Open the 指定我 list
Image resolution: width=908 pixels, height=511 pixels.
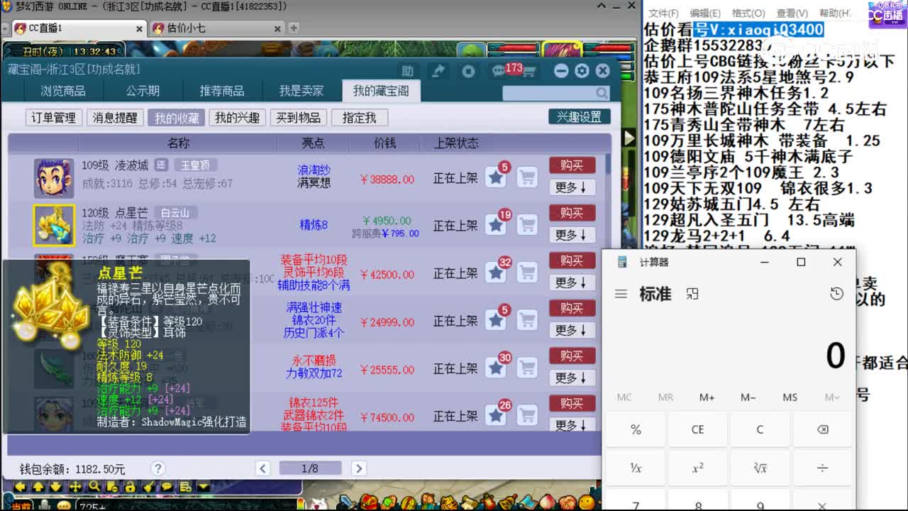click(x=359, y=118)
